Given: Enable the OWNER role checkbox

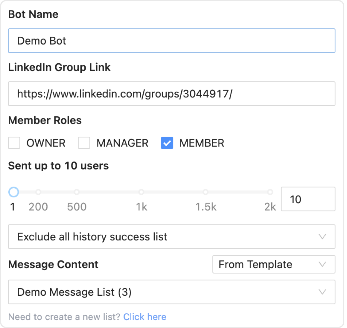Looking at the screenshot, I should coord(14,143).
